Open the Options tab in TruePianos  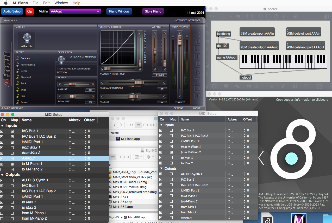178,108
